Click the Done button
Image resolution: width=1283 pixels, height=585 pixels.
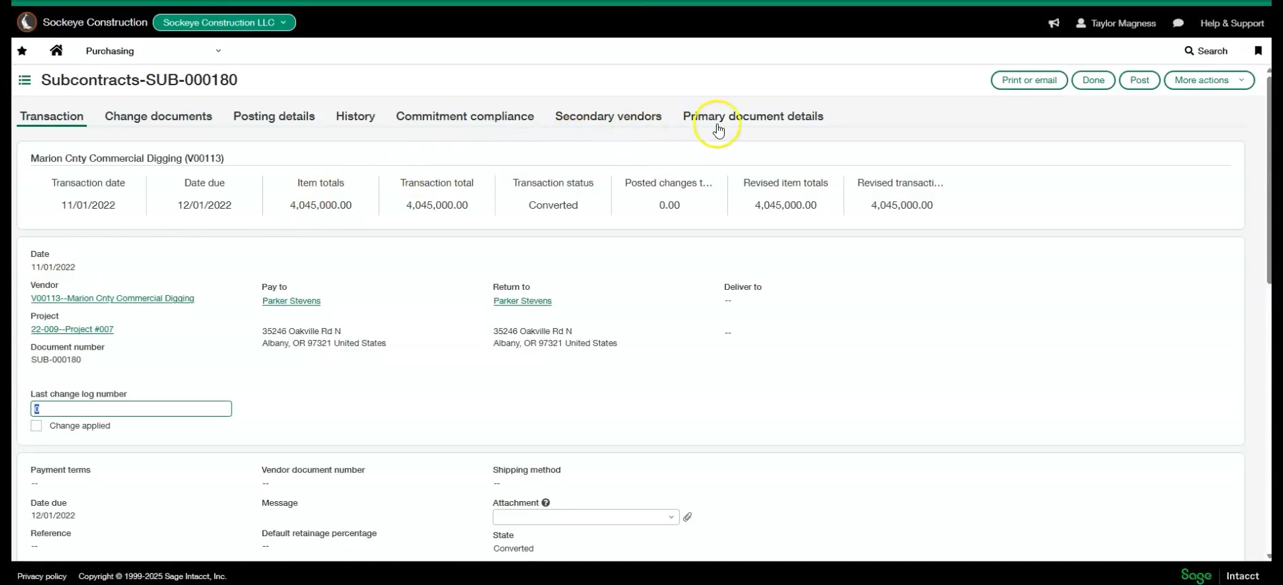[x=1093, y=80]
